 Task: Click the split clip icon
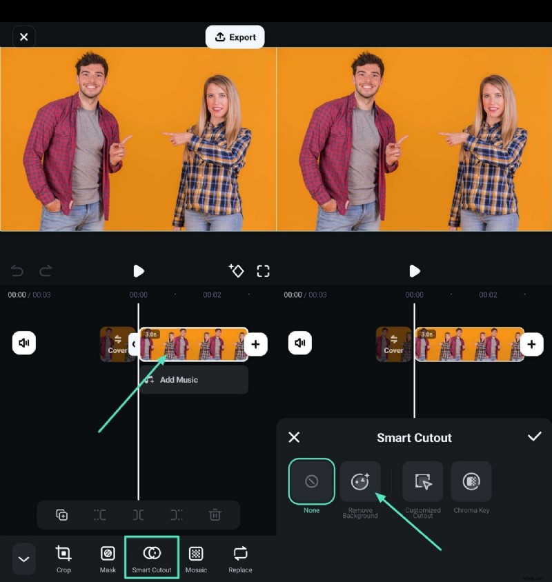click(138, 514)
